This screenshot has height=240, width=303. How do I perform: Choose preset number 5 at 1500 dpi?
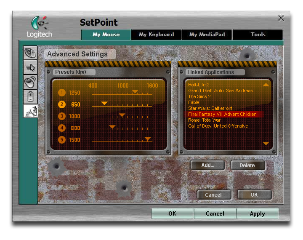tap(62, 140)
